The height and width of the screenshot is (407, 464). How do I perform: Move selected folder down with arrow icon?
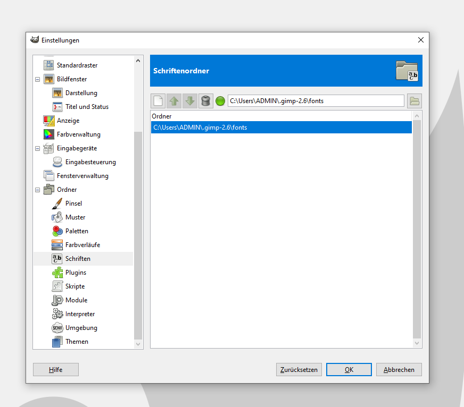190,101
